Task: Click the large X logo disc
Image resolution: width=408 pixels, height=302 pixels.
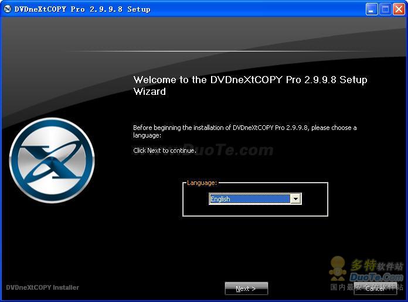Action: tap(52, 160)
